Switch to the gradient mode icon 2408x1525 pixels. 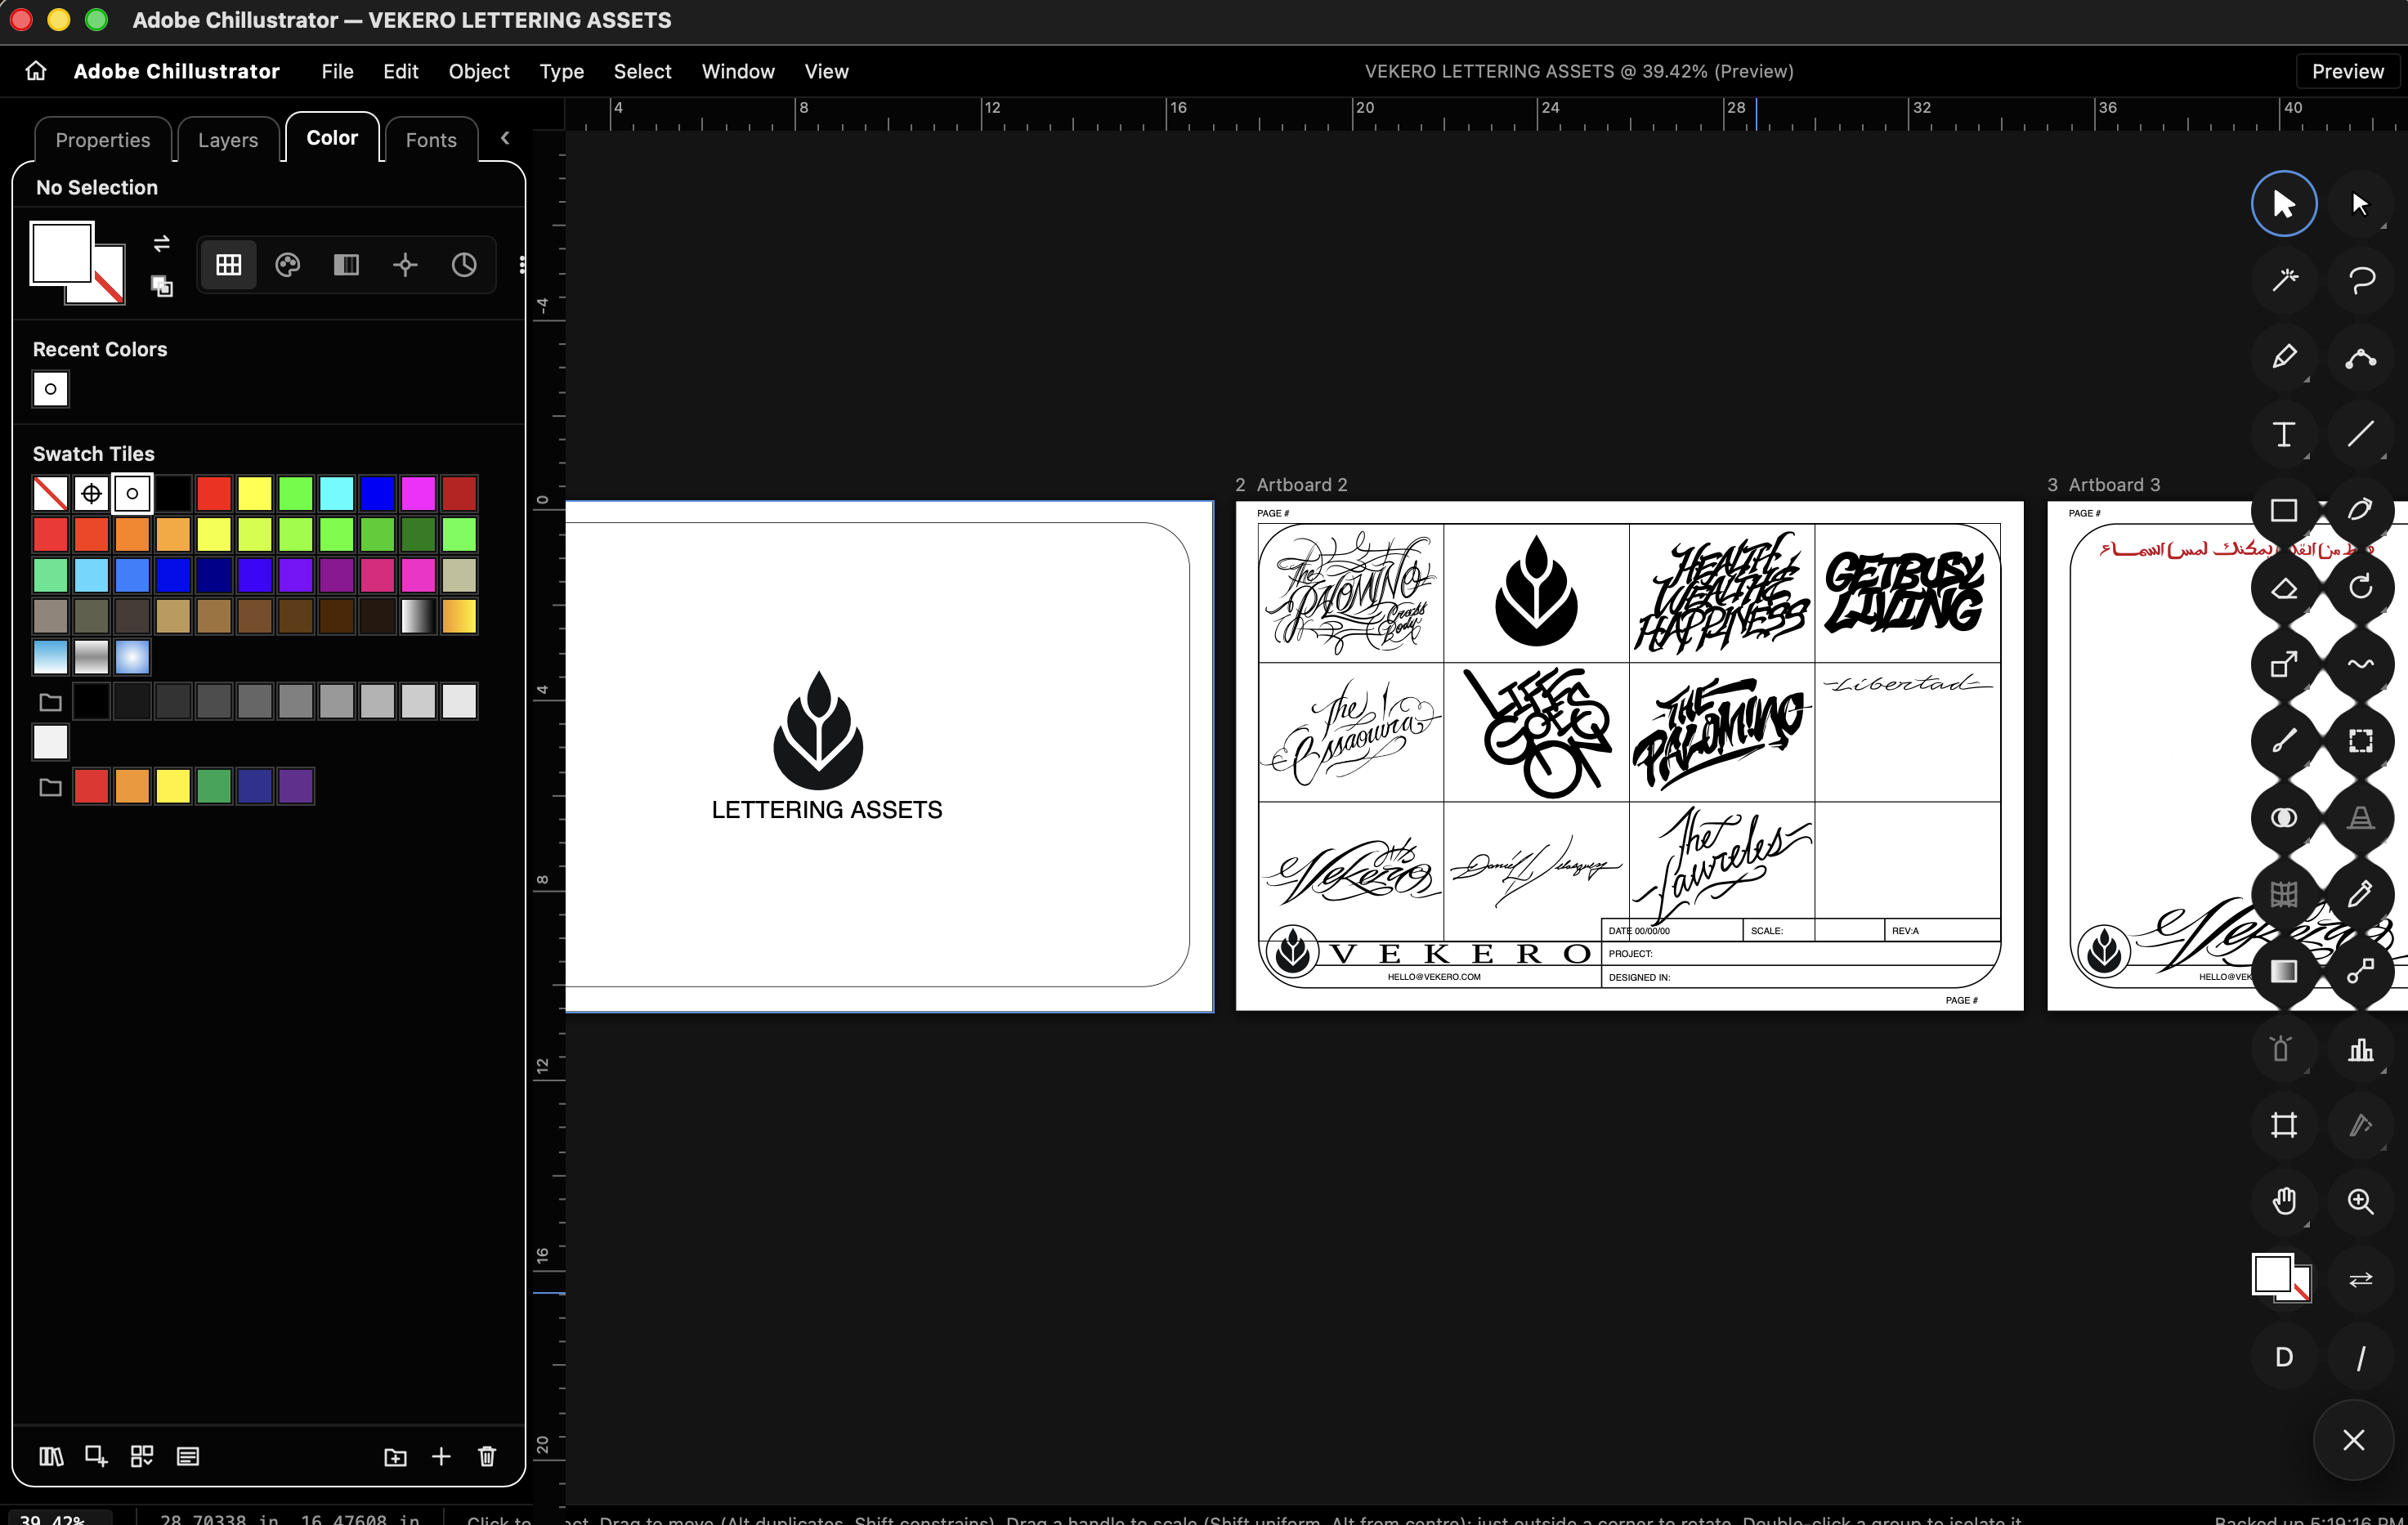pyautogui.click(x=346, y=265)
